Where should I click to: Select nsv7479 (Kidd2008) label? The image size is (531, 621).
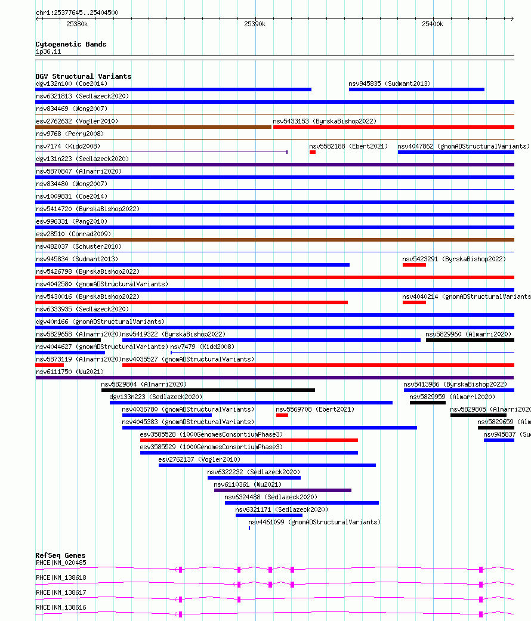pos(202,347)
